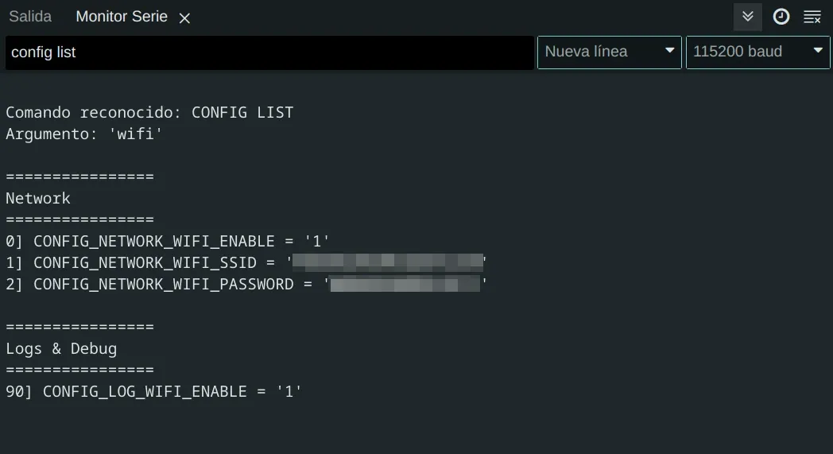833x454 pixels.
Task: Clear the serial monitor output
Action: click(x=812, y=17)
